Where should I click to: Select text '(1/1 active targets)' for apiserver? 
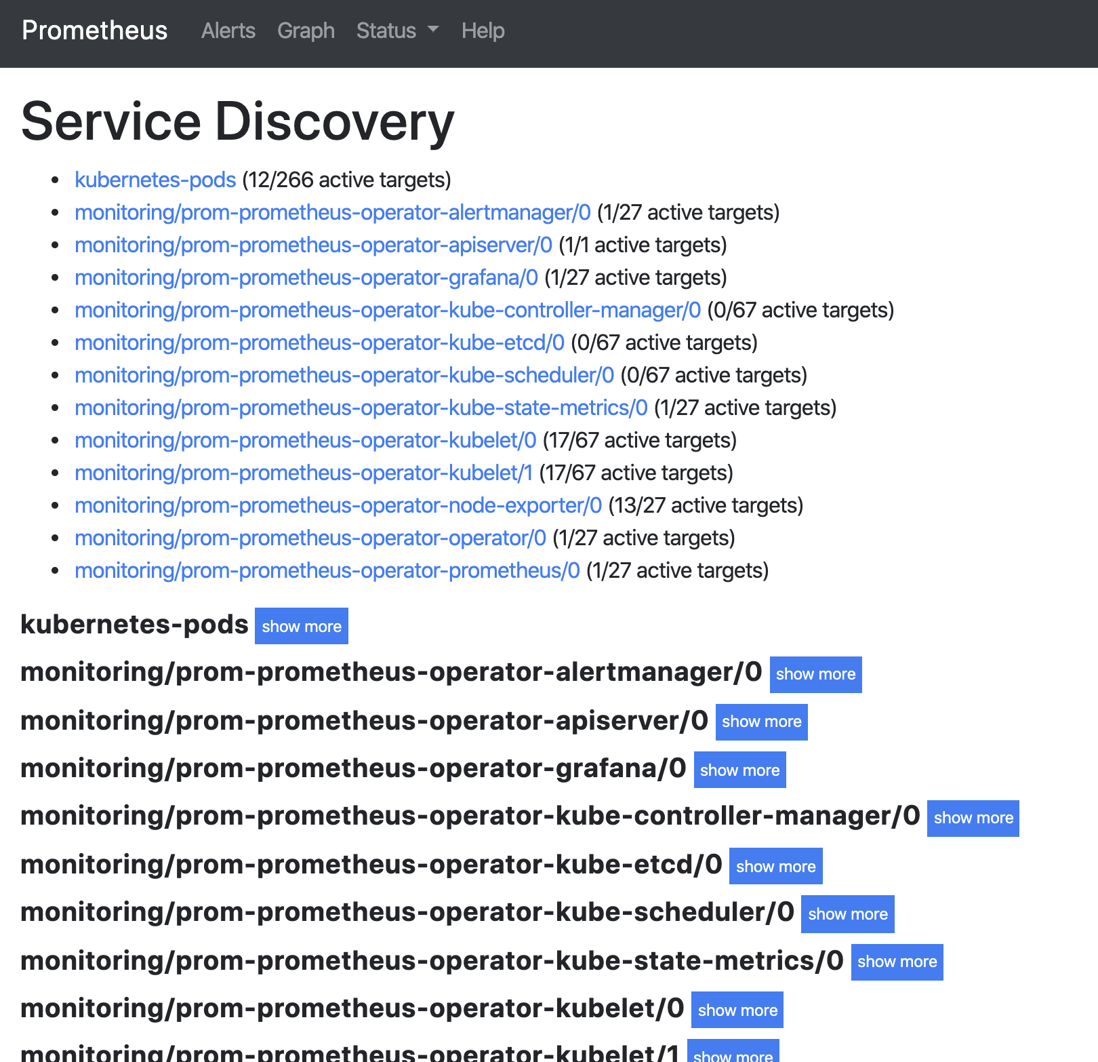click(643, 245)
